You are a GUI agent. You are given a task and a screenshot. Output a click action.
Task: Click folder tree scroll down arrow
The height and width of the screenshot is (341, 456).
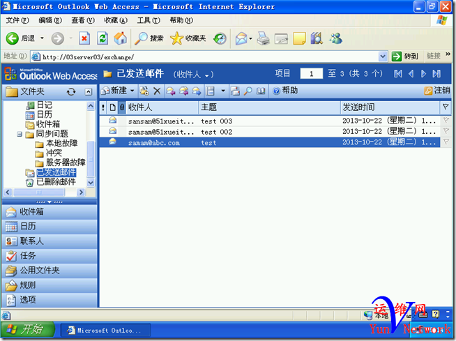tap(91, 183)
